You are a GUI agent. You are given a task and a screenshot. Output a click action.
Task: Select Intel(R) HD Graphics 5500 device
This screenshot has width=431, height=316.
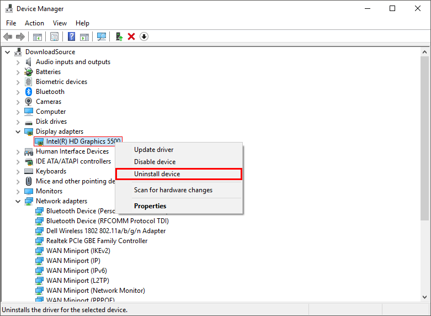[x=83, y=141]
